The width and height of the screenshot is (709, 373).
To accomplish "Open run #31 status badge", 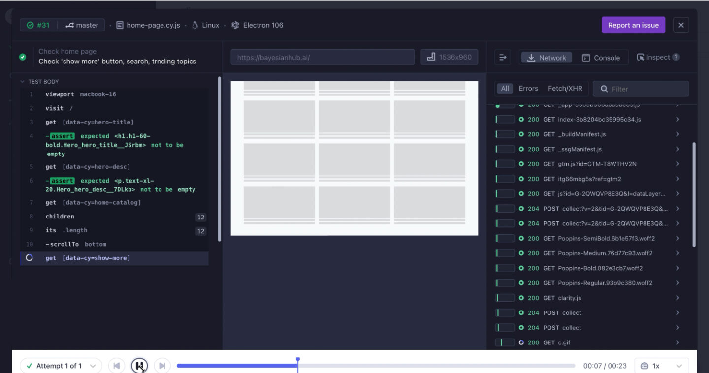I will (x=38, y=25).
